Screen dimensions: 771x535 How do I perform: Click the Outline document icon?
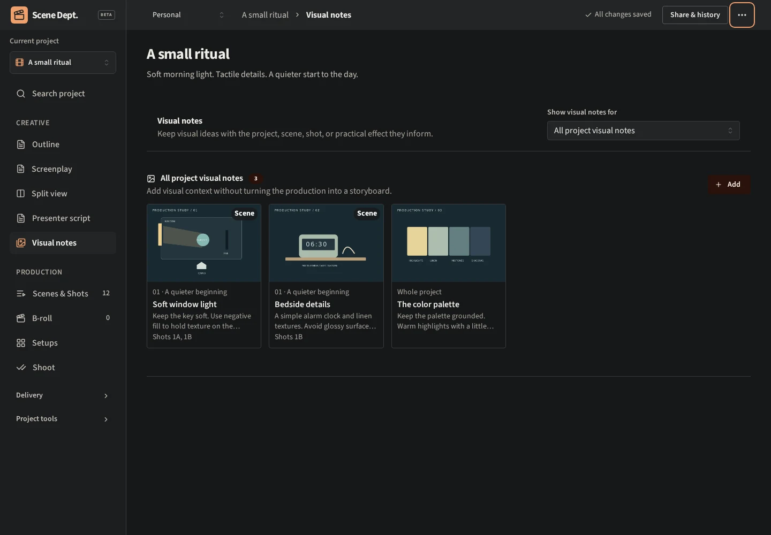pyautogui.click(x=21, y=144)
